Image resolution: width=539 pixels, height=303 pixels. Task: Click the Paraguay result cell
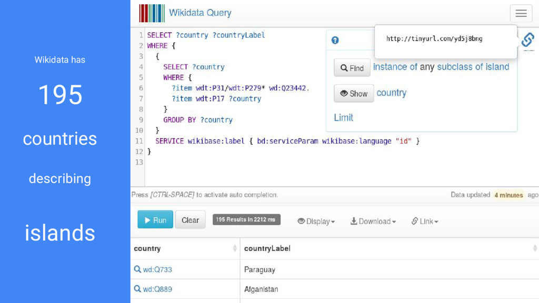[x=389, y=270]
